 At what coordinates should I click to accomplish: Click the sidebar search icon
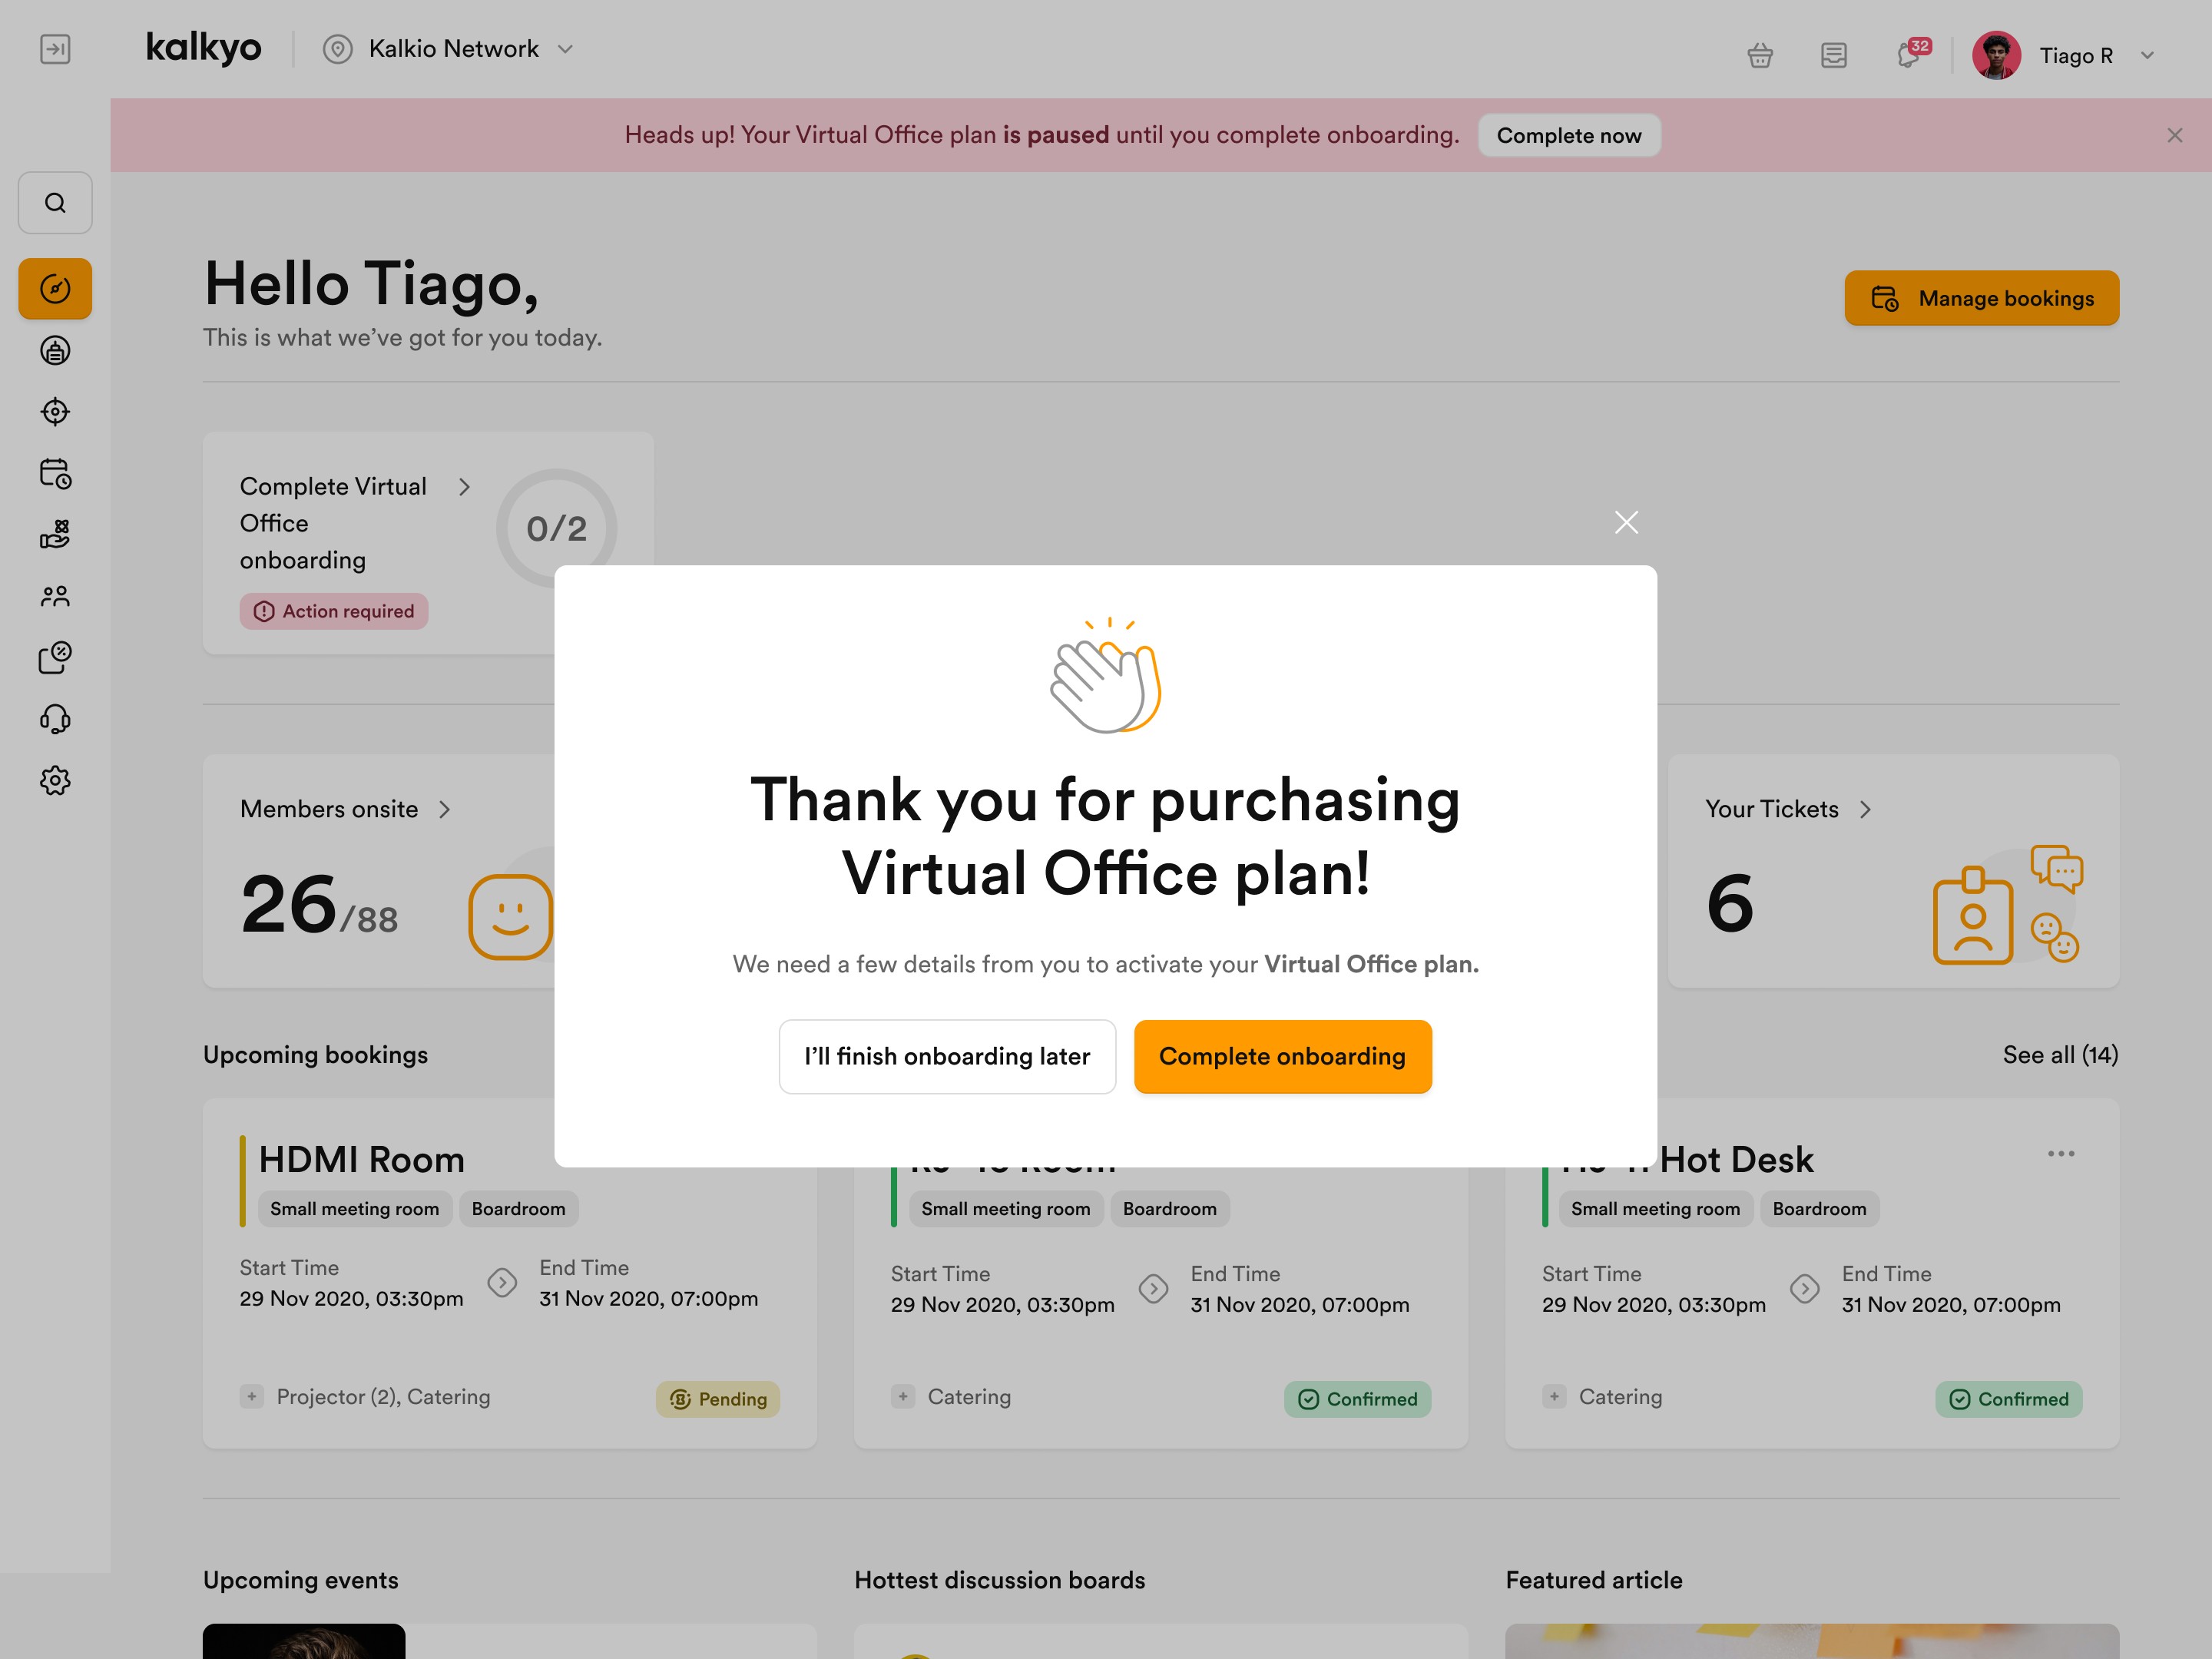(x=55, y=203)
